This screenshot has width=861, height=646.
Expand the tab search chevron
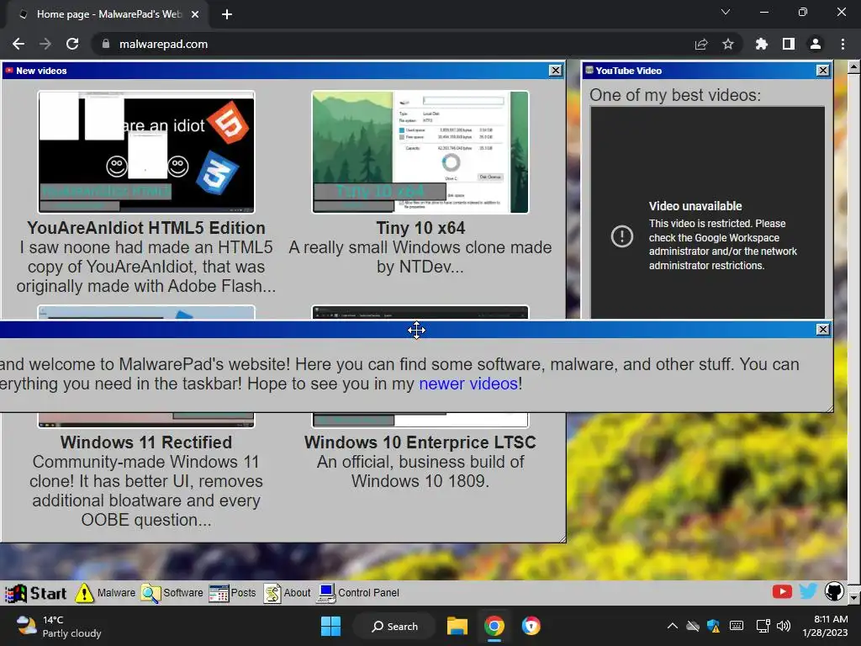pos(726,12)
